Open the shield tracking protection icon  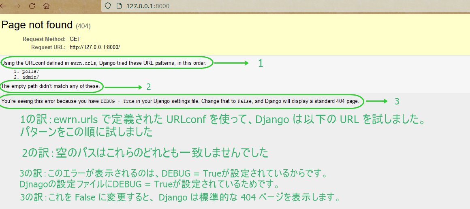[x=108, y=6]
